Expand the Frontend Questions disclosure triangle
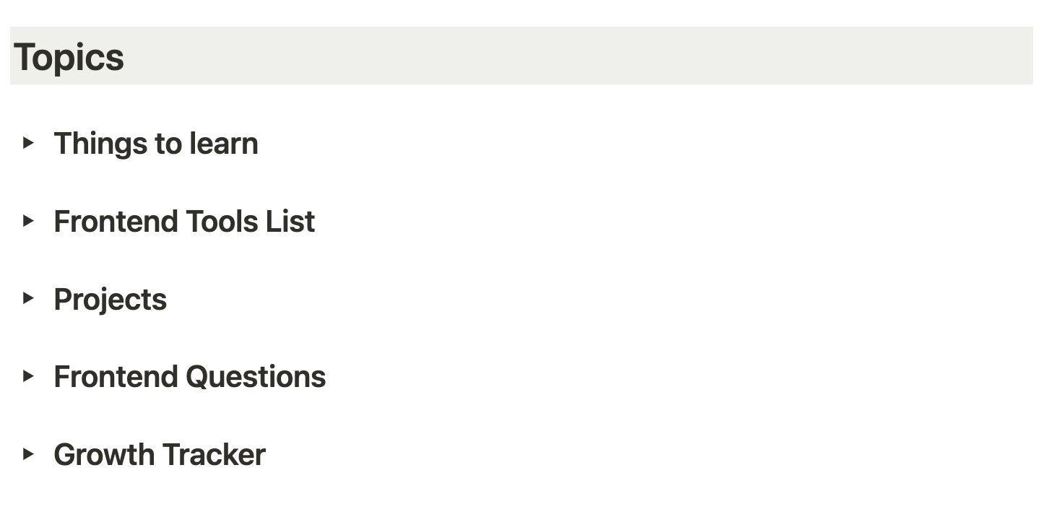Screen dimensions: 1056x517 pyautogui.click(x=28, y=375)
